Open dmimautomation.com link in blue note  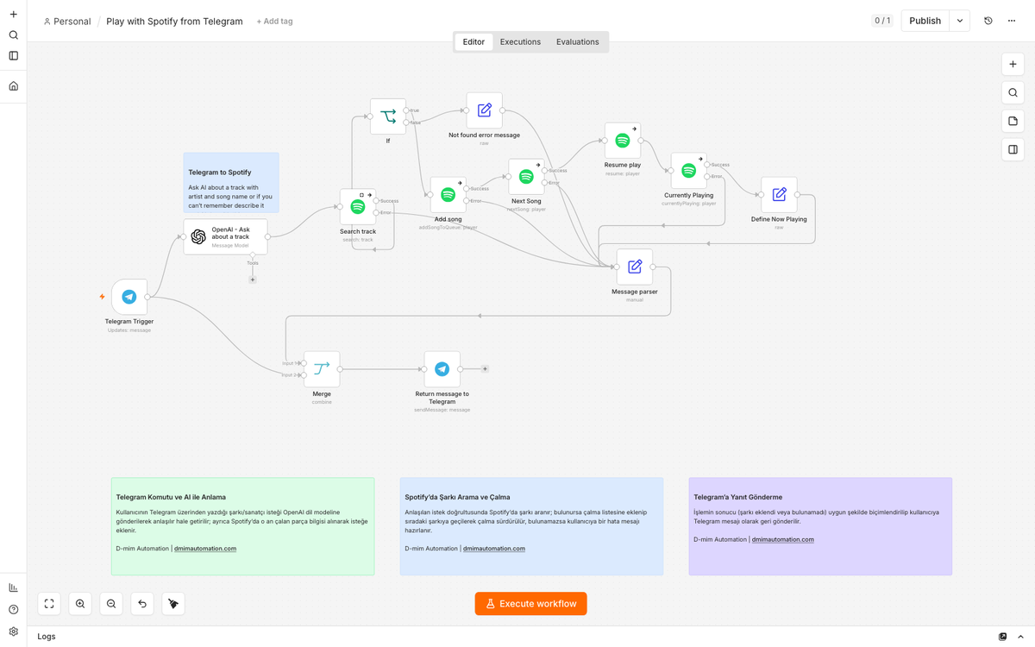tap(493, 549)
